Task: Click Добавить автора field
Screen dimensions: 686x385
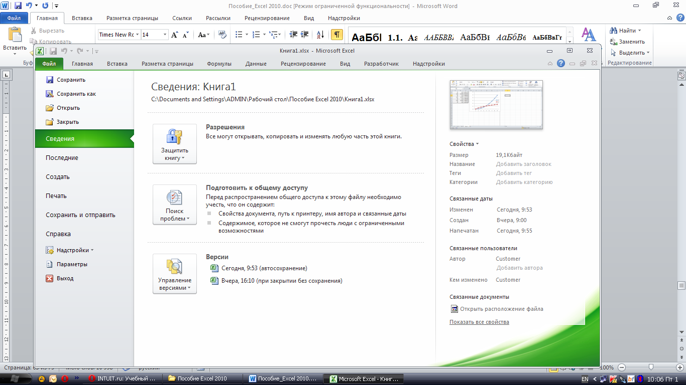Action: tap(519, 268)
